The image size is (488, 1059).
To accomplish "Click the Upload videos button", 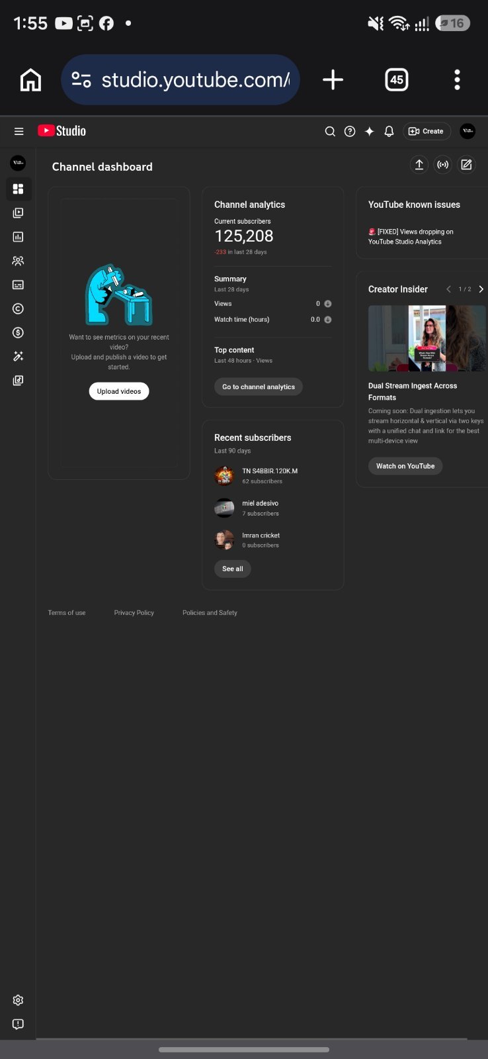I will [x=119, y=391].
